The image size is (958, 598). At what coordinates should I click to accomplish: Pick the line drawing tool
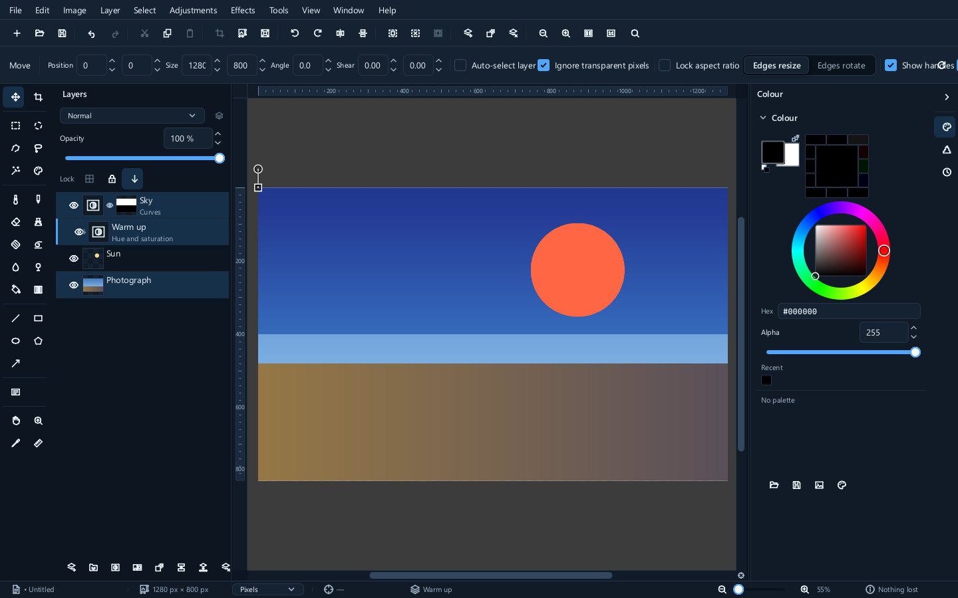point(15,318)
